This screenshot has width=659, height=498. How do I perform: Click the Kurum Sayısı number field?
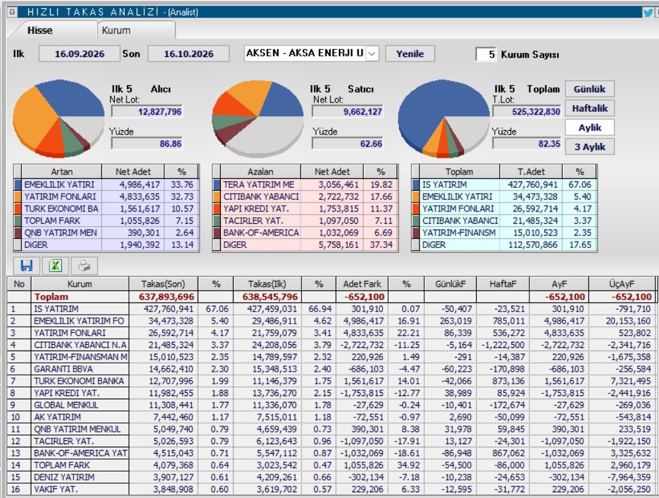(x=486, y=54)
